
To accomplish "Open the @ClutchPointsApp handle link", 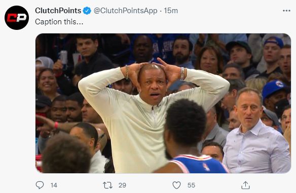I will [125, 11].
